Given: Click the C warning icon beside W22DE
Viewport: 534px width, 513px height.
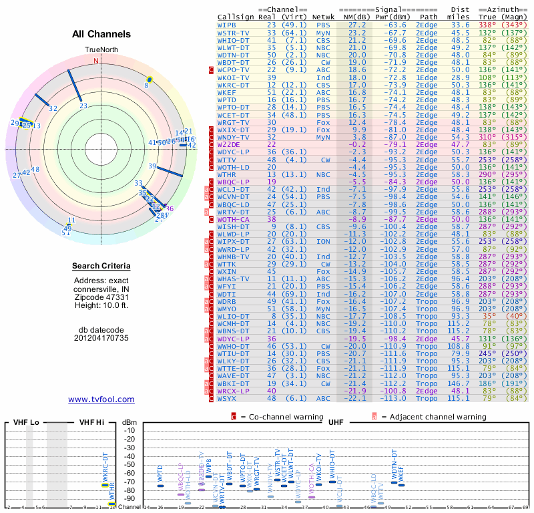Looking at the screenshot, I should click(x=211, y=145).
